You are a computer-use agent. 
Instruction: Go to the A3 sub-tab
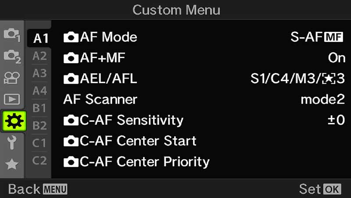(40, 73)
